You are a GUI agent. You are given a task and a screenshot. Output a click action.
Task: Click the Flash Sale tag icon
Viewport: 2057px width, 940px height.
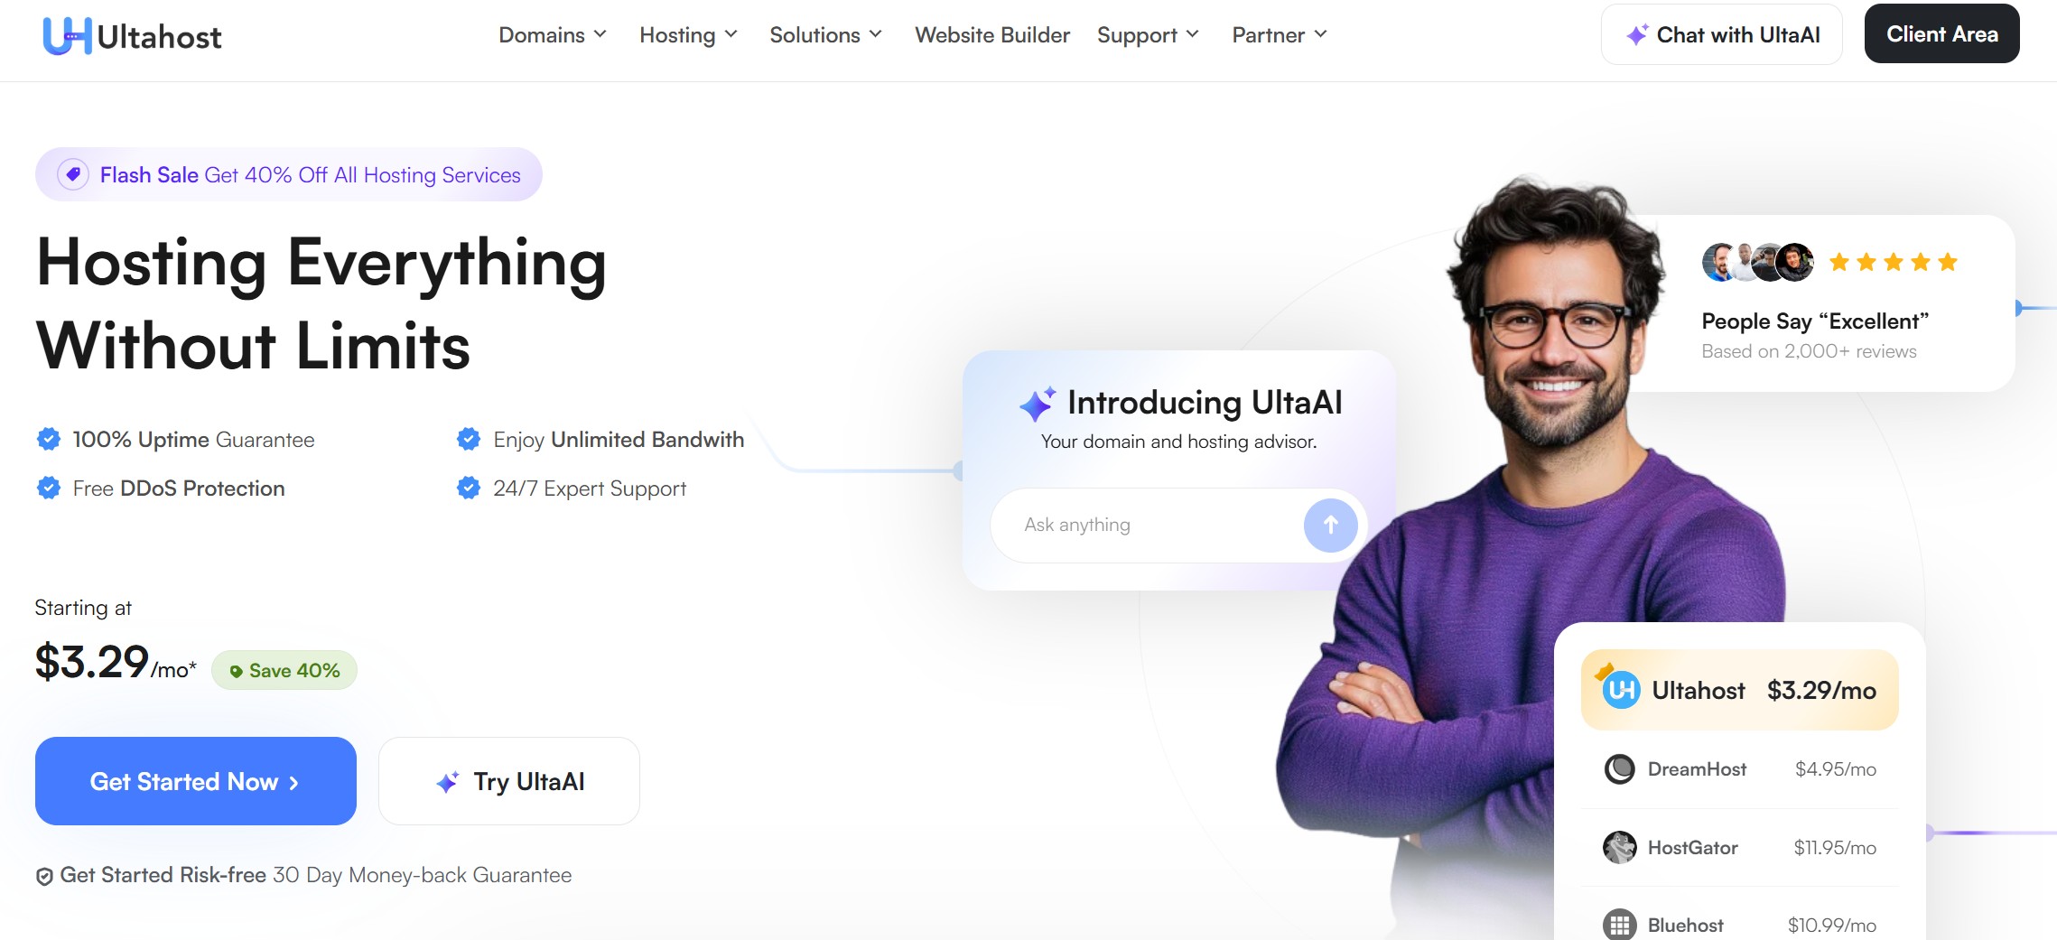(73, 174)
